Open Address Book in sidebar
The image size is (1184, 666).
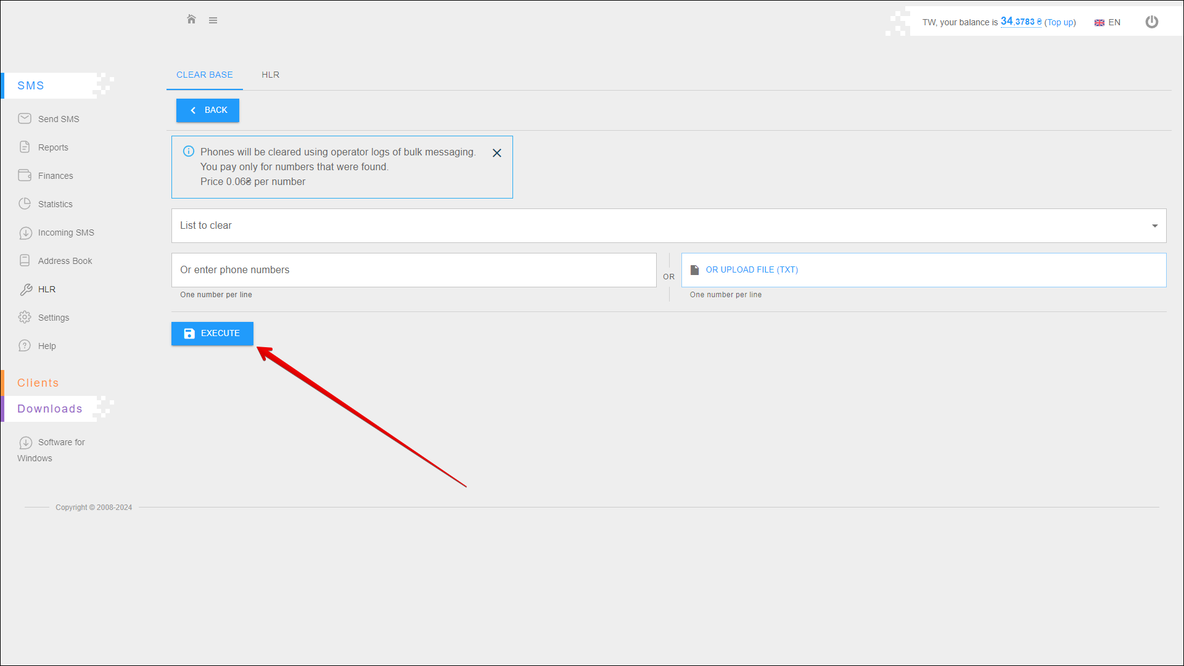click(x=65, y=261)
